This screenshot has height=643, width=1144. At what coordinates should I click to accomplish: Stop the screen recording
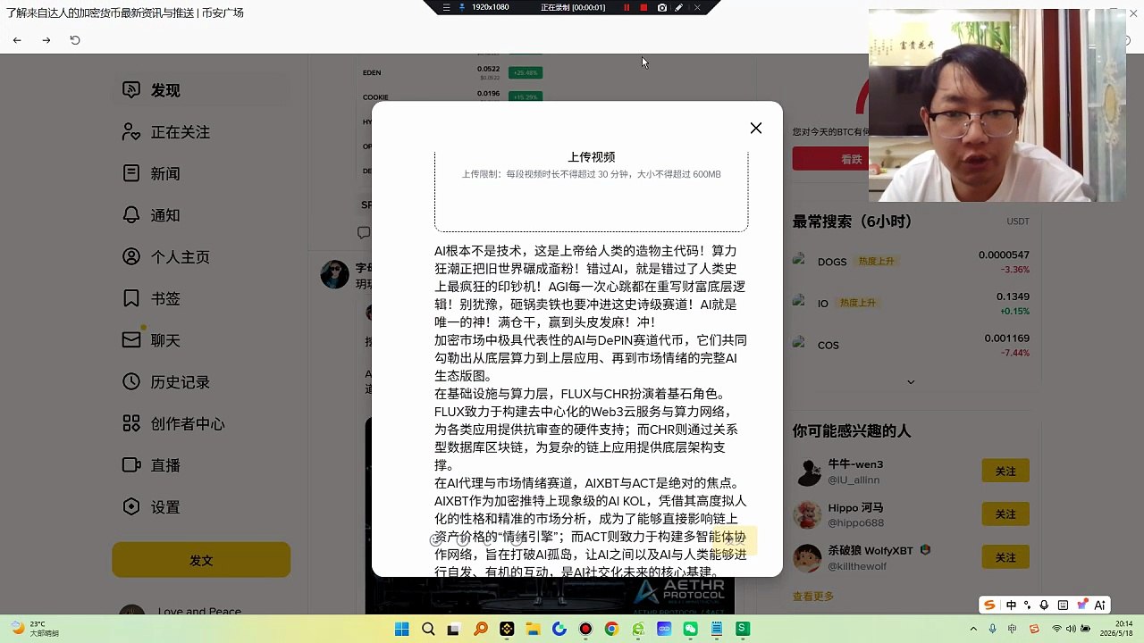(x=643, y=7)
